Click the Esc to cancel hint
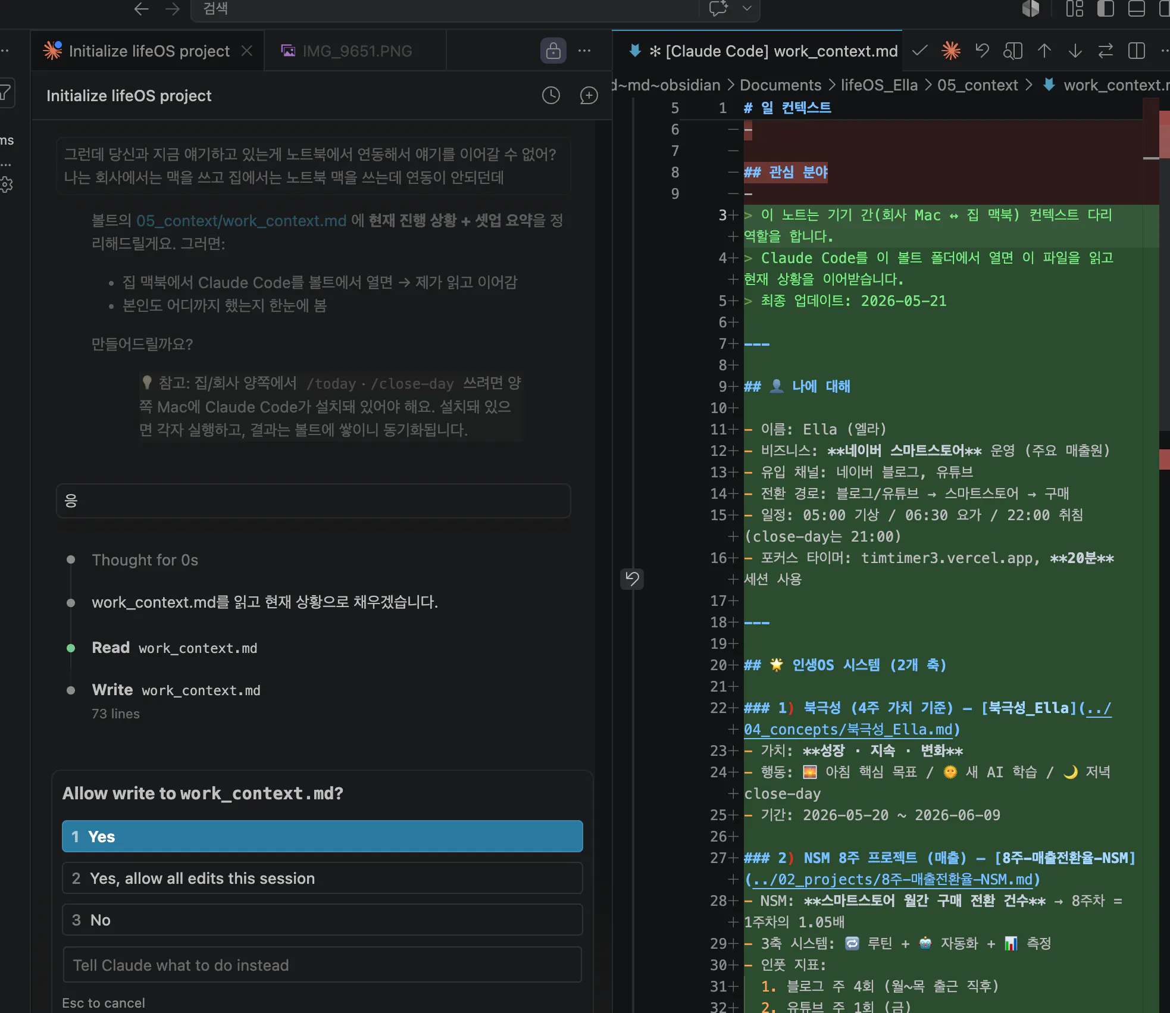 pos(104,1003)
